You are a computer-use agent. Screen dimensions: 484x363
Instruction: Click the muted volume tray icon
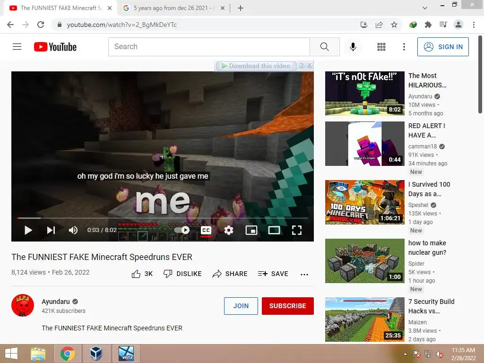(439, 354)
